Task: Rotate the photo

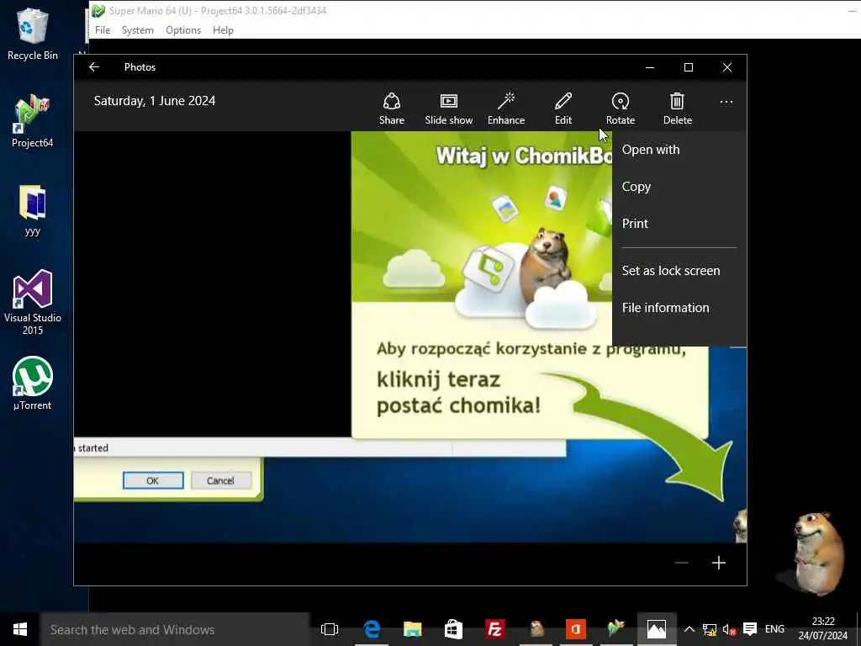Action: (x=620, y=109)
